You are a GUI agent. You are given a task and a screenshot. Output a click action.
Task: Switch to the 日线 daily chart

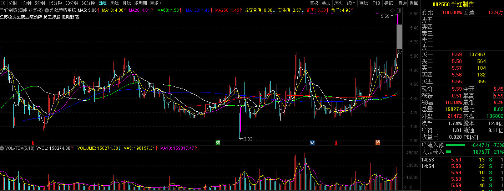[x=102, y=3]
